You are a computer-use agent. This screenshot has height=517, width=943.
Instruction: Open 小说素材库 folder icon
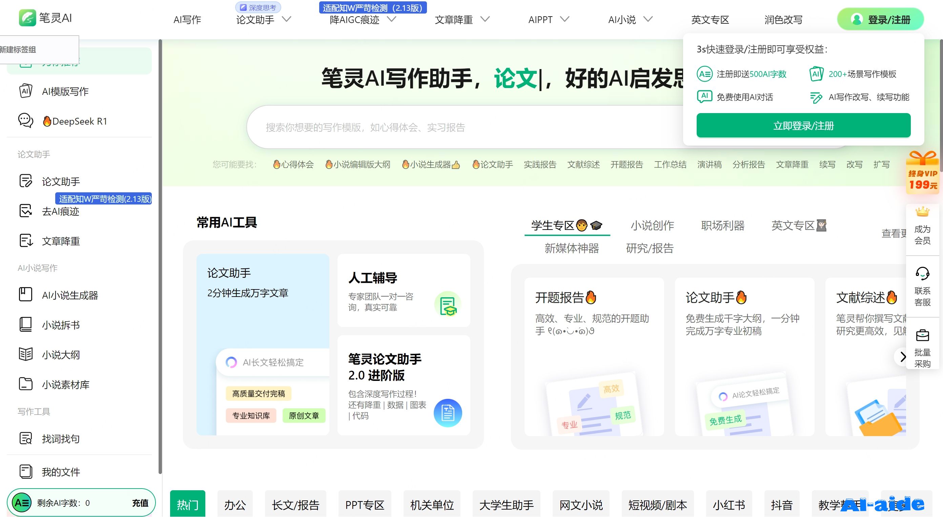coord(26,384)
